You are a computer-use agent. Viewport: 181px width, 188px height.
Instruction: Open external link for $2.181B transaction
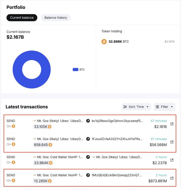pyautogui.click(x=172, y=124)
